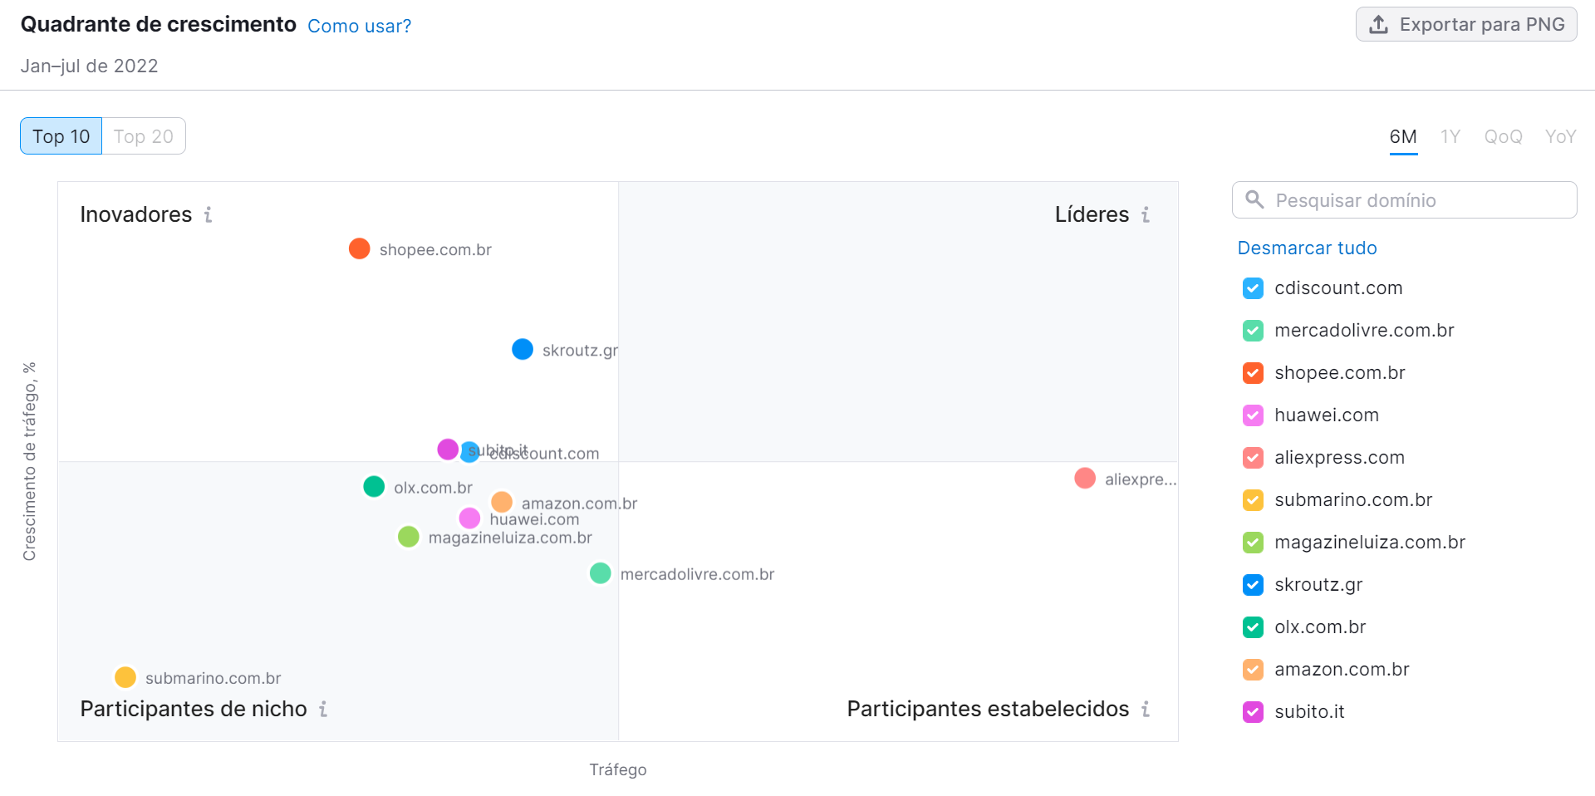Focus the Pesquisar domínio search field
Image resolution: width=1595 pixels, height=796 pixels.
coord(1404,200)
